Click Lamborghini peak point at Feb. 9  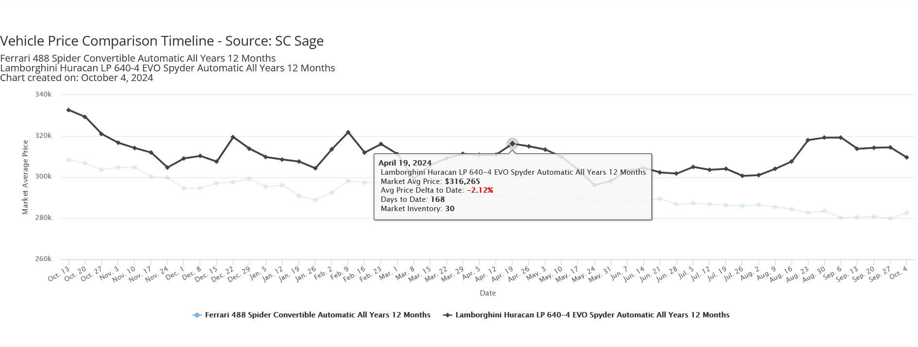coord(348,132)
